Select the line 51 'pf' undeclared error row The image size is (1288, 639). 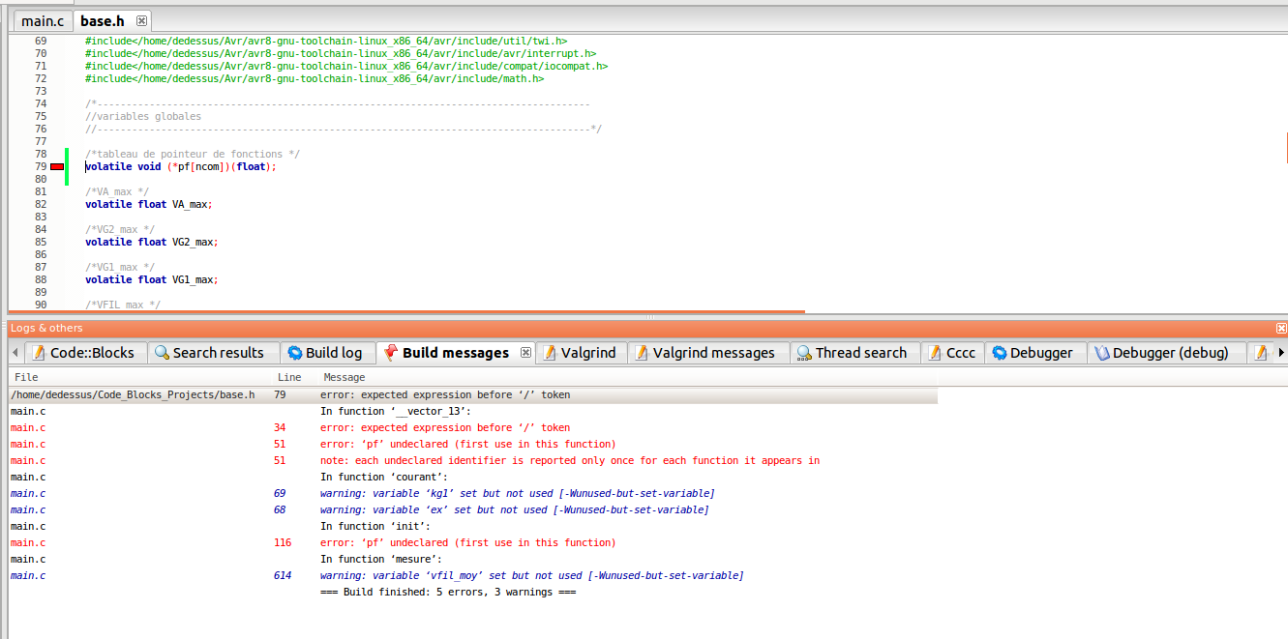click(x=473, y=444)
